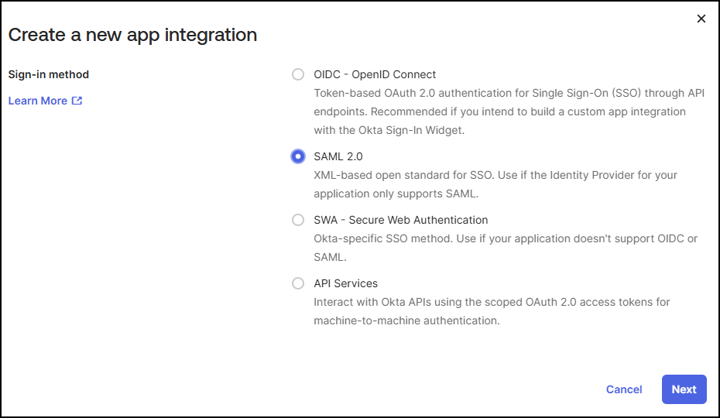Open the Learn More link

(38, 101)
